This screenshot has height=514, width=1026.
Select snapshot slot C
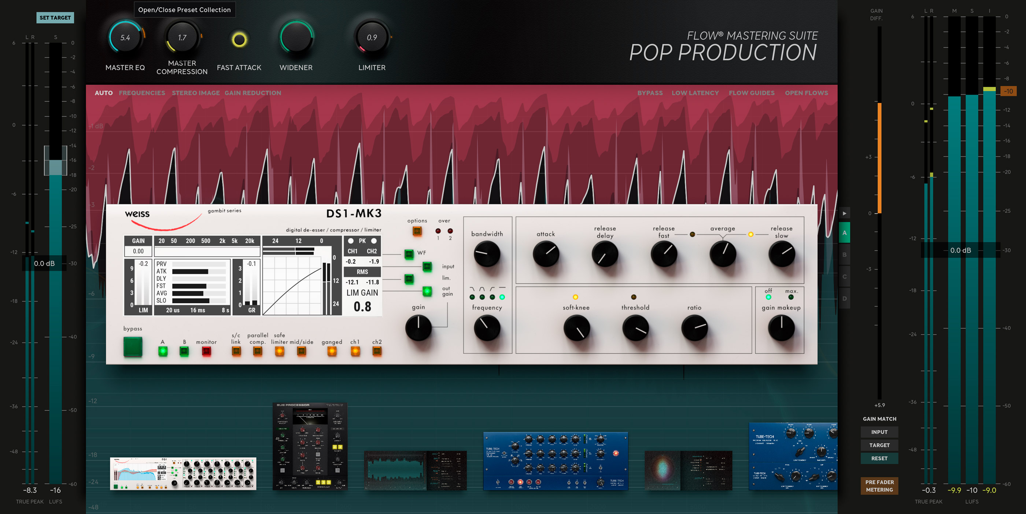click(844, 276)
